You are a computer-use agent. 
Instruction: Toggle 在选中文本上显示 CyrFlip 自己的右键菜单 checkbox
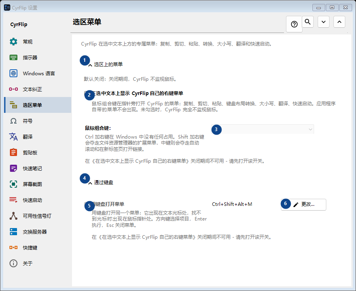click(x=87, y=93)
